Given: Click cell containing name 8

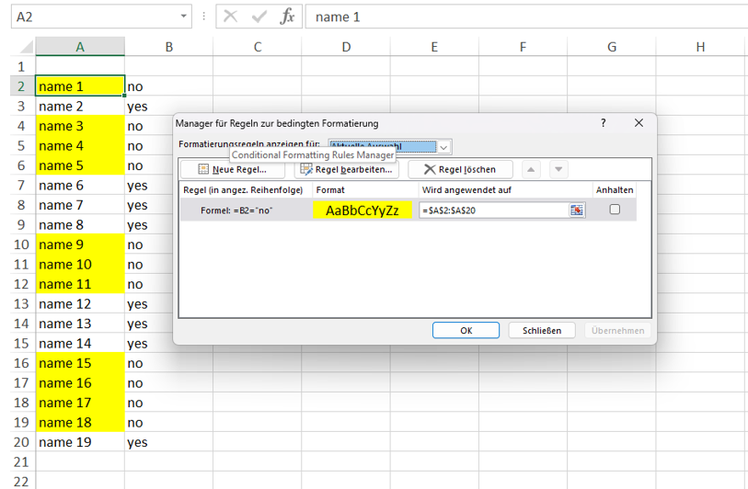Looking at the screenshot, I should 80,225.
